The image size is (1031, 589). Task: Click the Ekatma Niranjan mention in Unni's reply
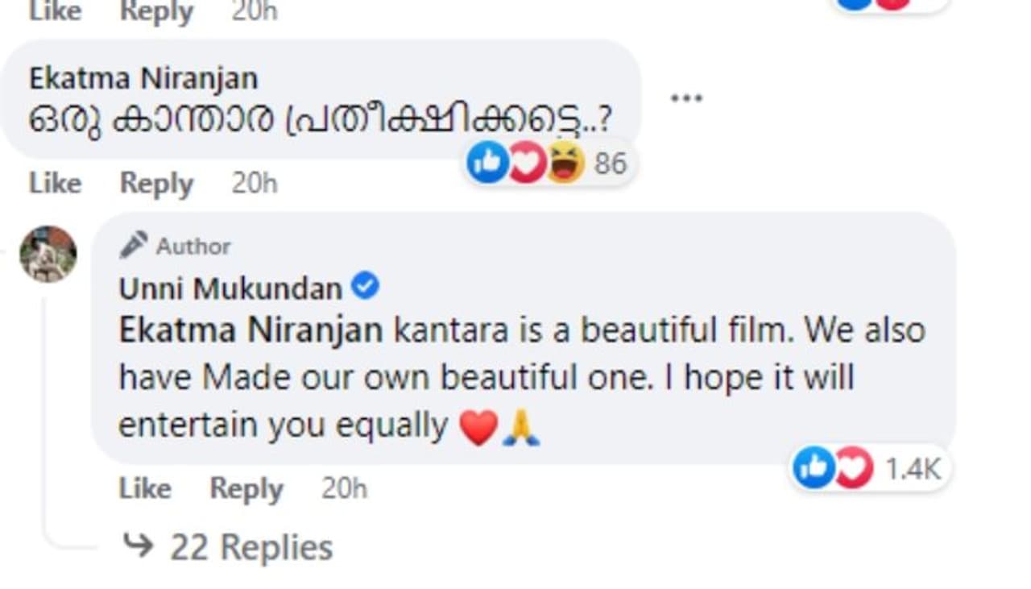pyautogui.click(x=251, y=330)
